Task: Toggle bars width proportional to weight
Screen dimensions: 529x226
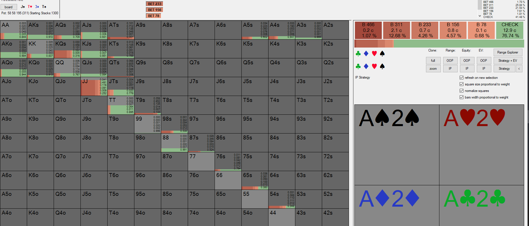Action: (461, 97)
